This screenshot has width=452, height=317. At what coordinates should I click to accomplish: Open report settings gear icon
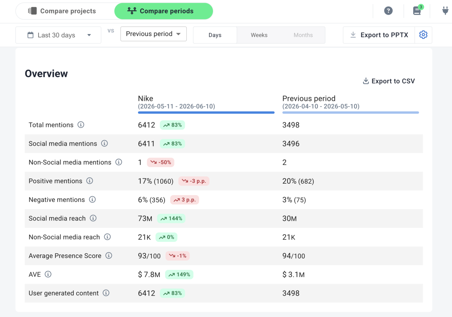coord(423,35)
